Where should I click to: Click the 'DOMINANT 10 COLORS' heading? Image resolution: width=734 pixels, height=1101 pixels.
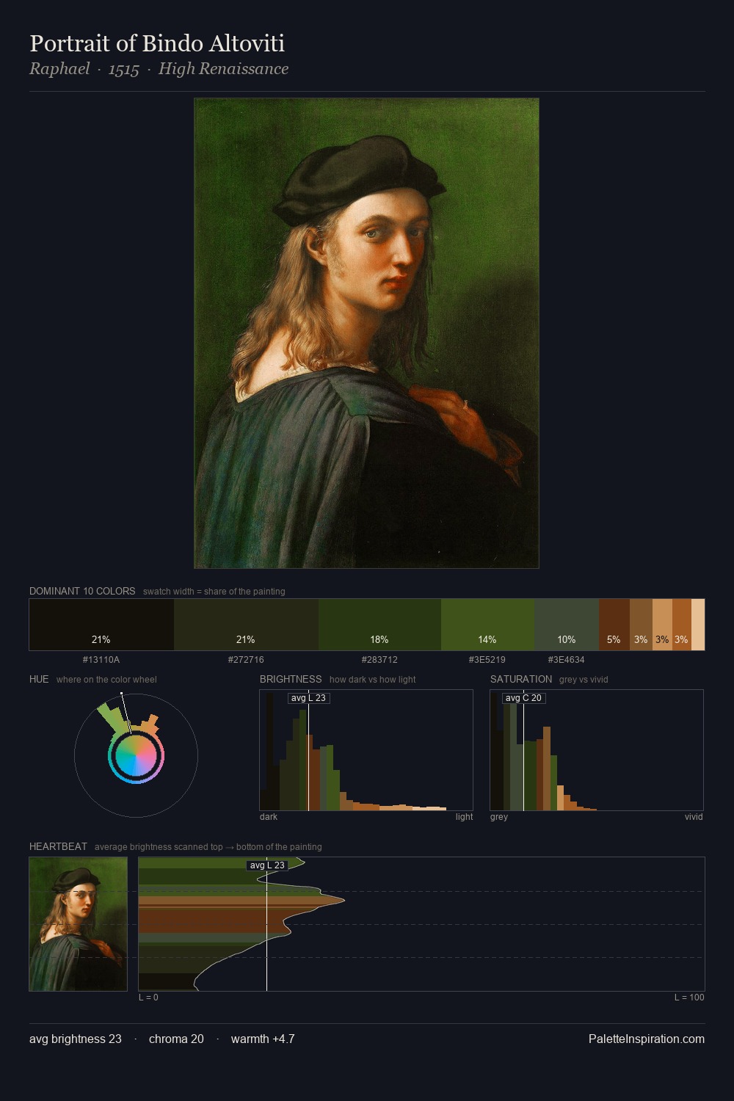point(82,591)
